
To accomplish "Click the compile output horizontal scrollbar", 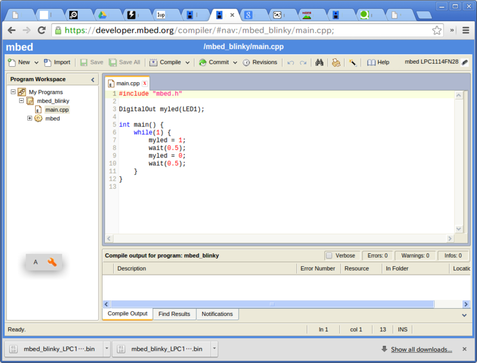I will coord(272,304).
